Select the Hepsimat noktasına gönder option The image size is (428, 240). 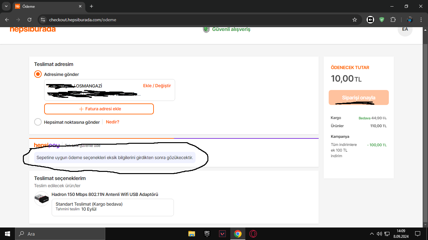click(38, 122)
